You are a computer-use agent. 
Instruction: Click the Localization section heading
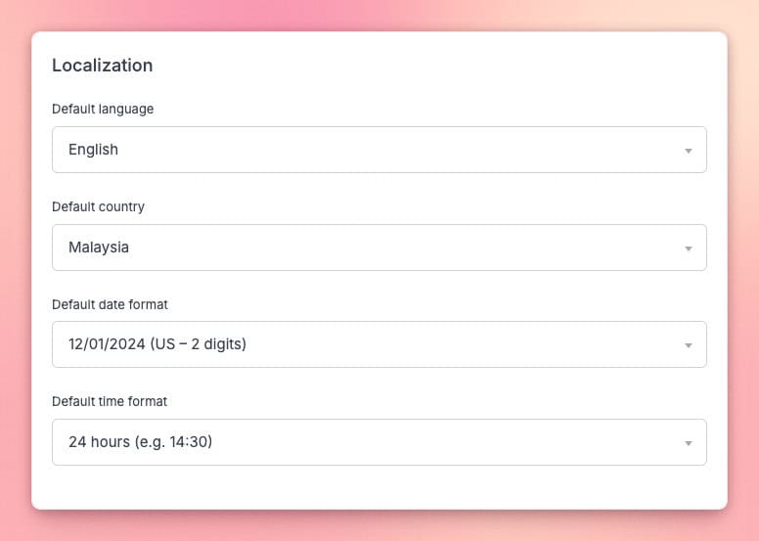(102, 66)
